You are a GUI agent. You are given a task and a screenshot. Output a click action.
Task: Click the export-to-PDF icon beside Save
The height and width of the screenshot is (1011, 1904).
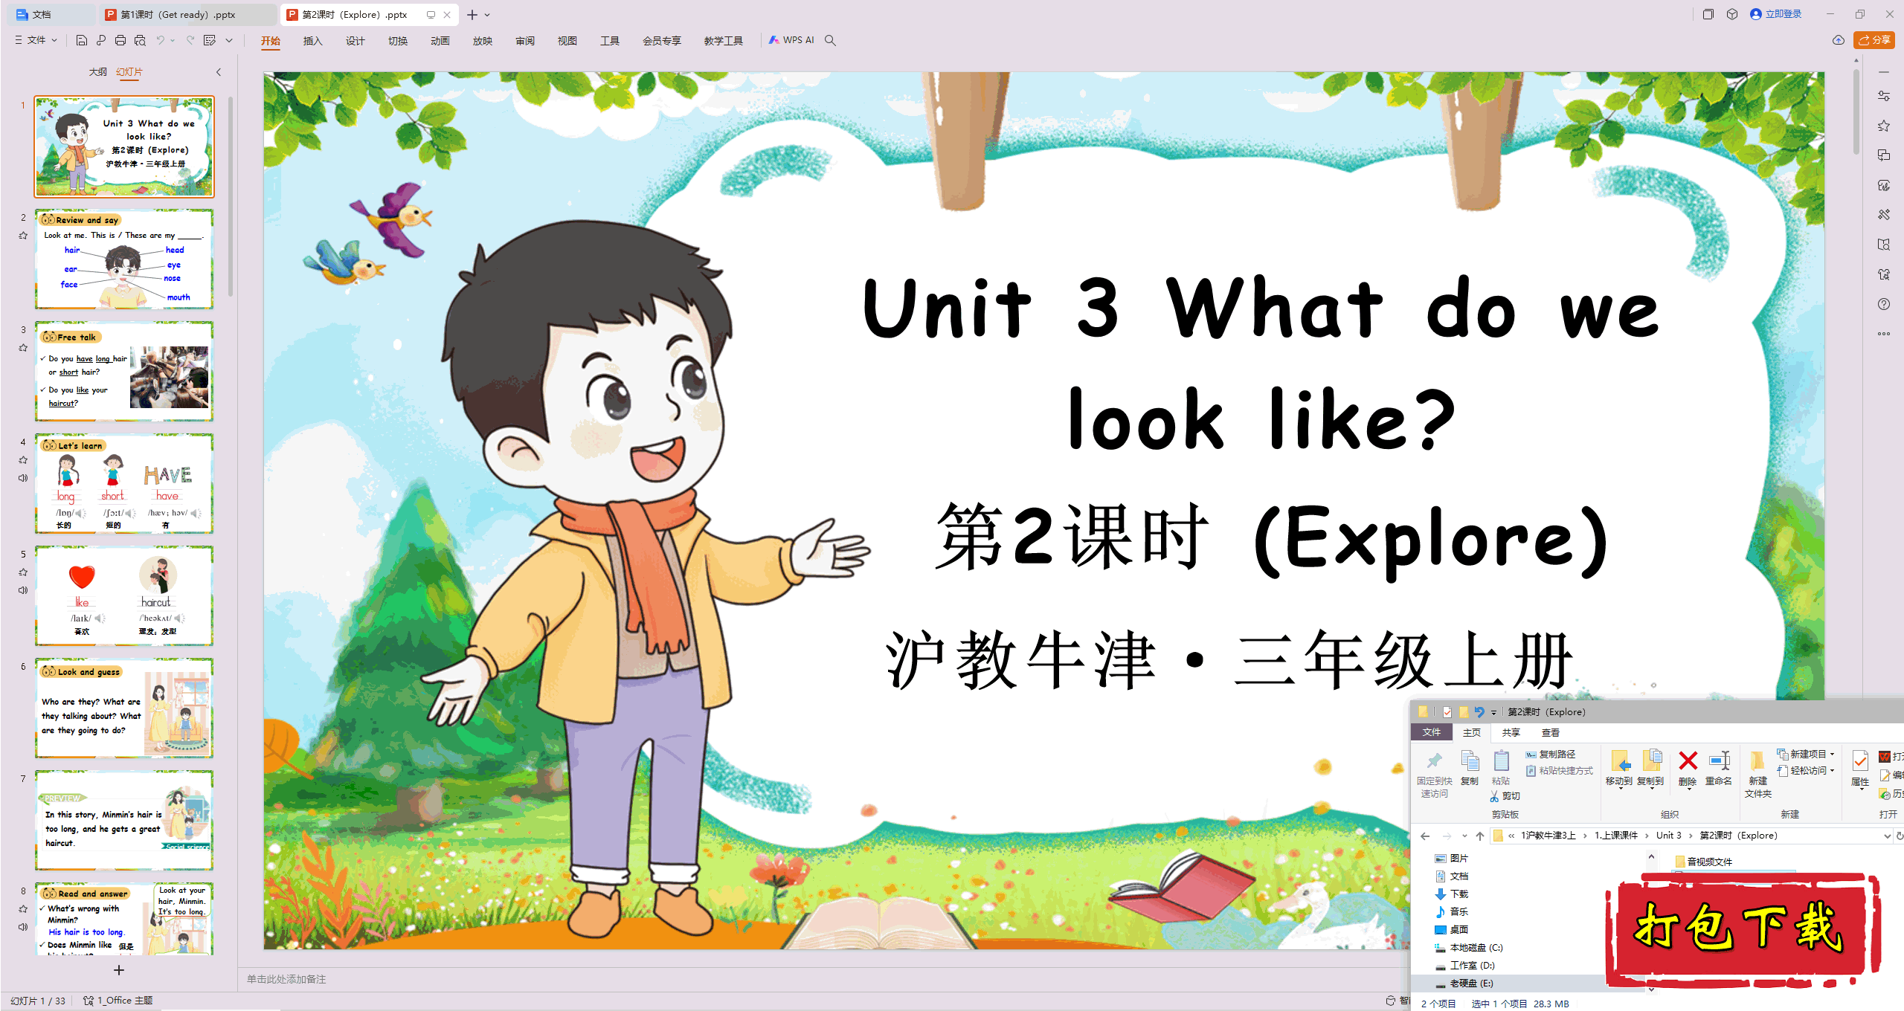coord(101,40)
